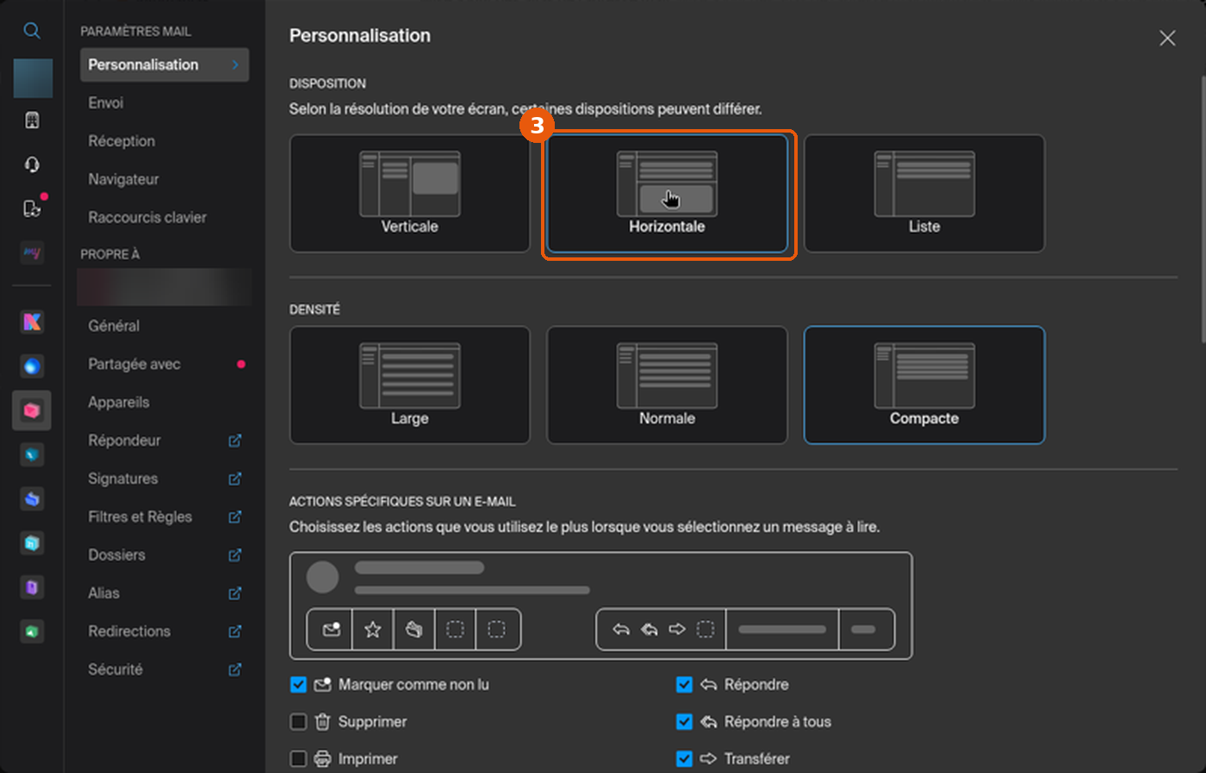The height and width of the screenshot is (773, 1206).
Task: Open the Réception settings menu item
Action: point(121,141)
